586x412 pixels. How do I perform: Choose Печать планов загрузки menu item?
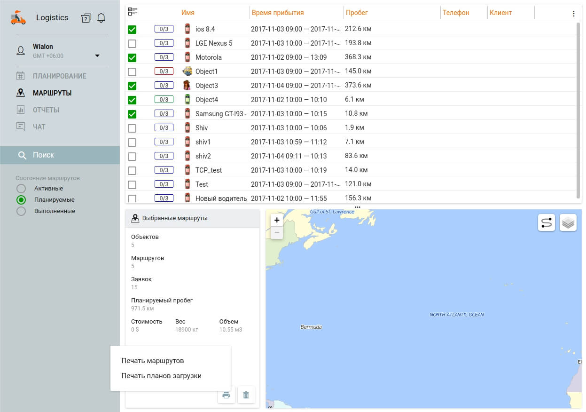[x=161, y=376]
